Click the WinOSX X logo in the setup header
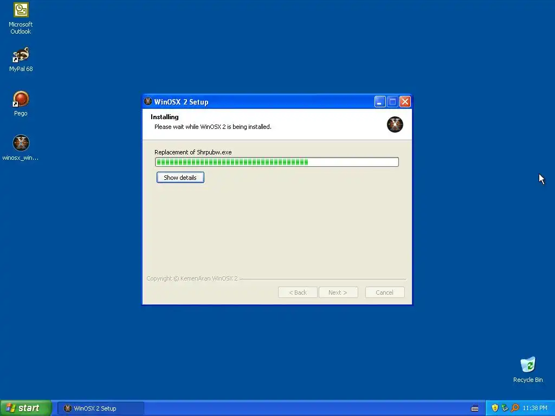This screenshot has height=416, width=555. [x=395, y=125]
